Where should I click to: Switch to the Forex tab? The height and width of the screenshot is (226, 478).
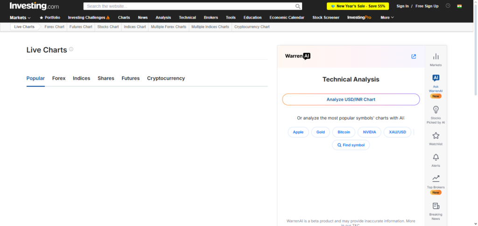tap(59, 78)
